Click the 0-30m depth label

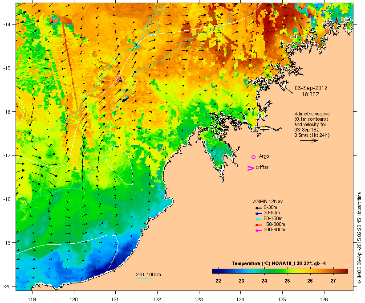pos(270,208)
